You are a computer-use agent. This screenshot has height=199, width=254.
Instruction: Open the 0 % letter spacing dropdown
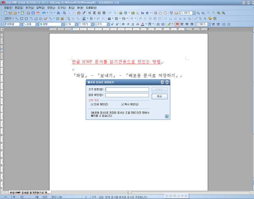point(108,24)
